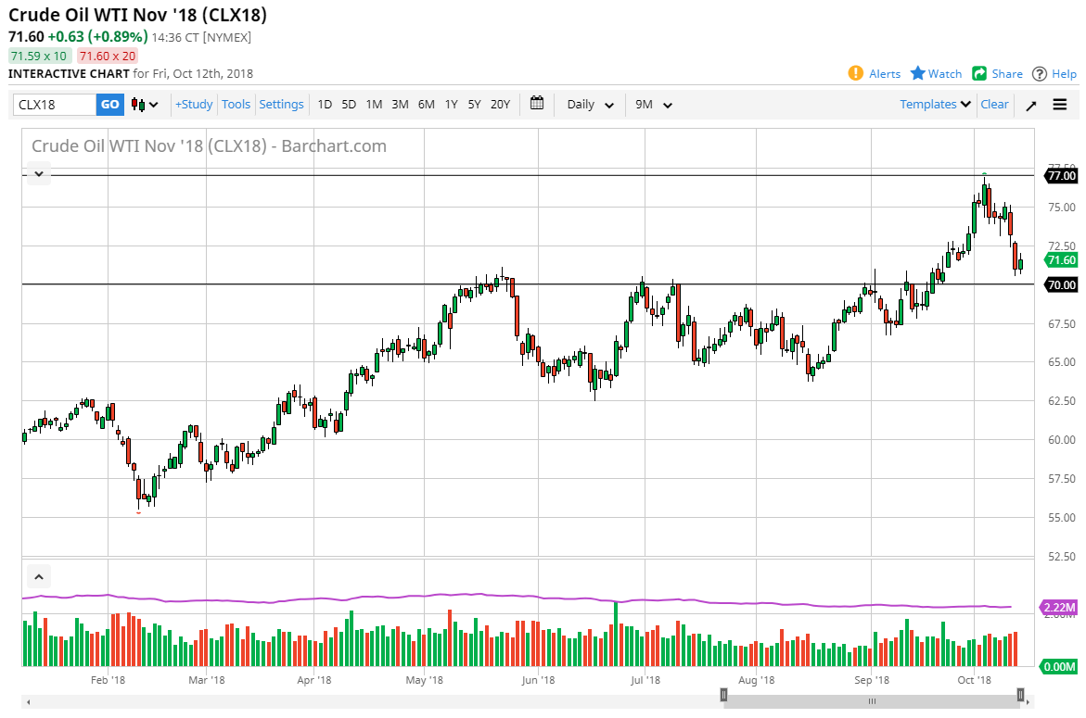Image resolution: width=1086 pixels, height=718 pixels.
Task: Open the Tools menu
Action: (236, 105)
